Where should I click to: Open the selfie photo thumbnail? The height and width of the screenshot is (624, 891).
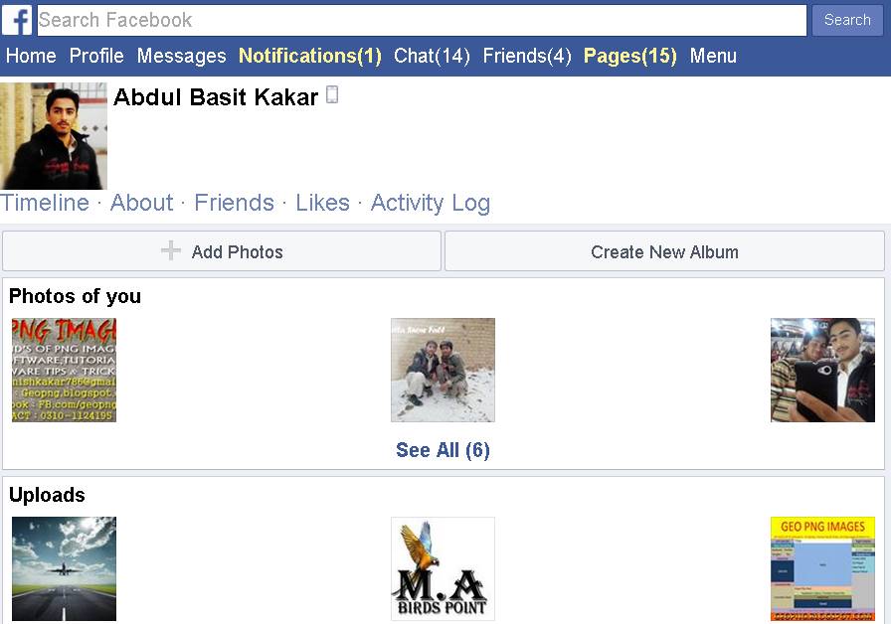click(822, 370)
